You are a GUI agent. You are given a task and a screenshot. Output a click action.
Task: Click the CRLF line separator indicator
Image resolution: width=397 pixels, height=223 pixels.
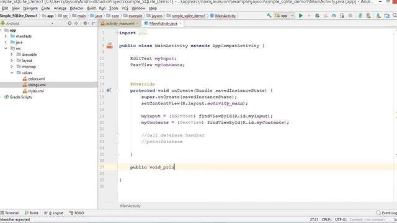(327, 219)
